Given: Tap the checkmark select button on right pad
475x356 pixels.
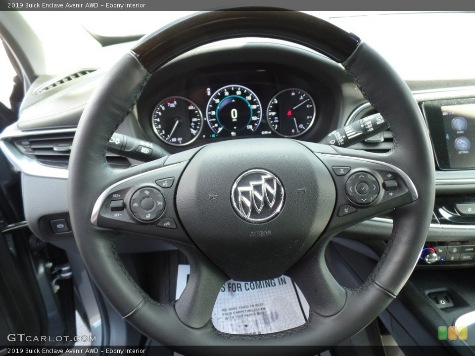Looking at the screenshot, I should click(x=362, y=188).
